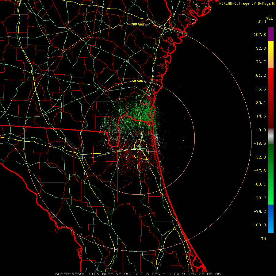This screenshot has height=276, width=276.
Task: Click the VEL legend title
Action: (270, 18)
